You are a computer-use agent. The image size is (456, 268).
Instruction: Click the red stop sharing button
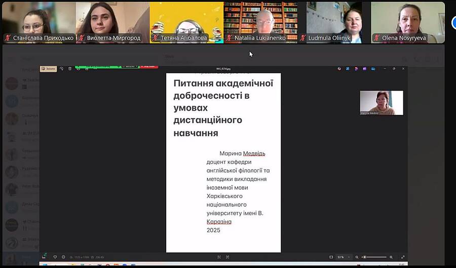[x=149, y=67]
